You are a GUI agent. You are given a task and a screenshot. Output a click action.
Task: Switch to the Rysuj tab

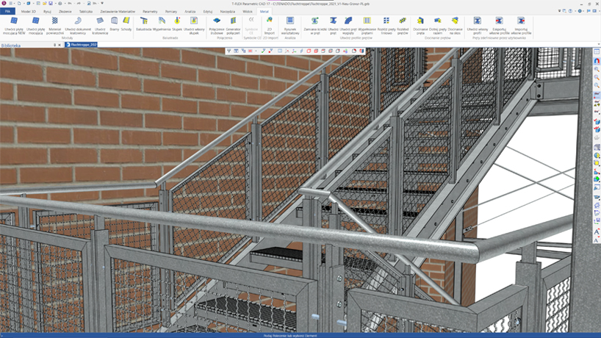point(47,12)
